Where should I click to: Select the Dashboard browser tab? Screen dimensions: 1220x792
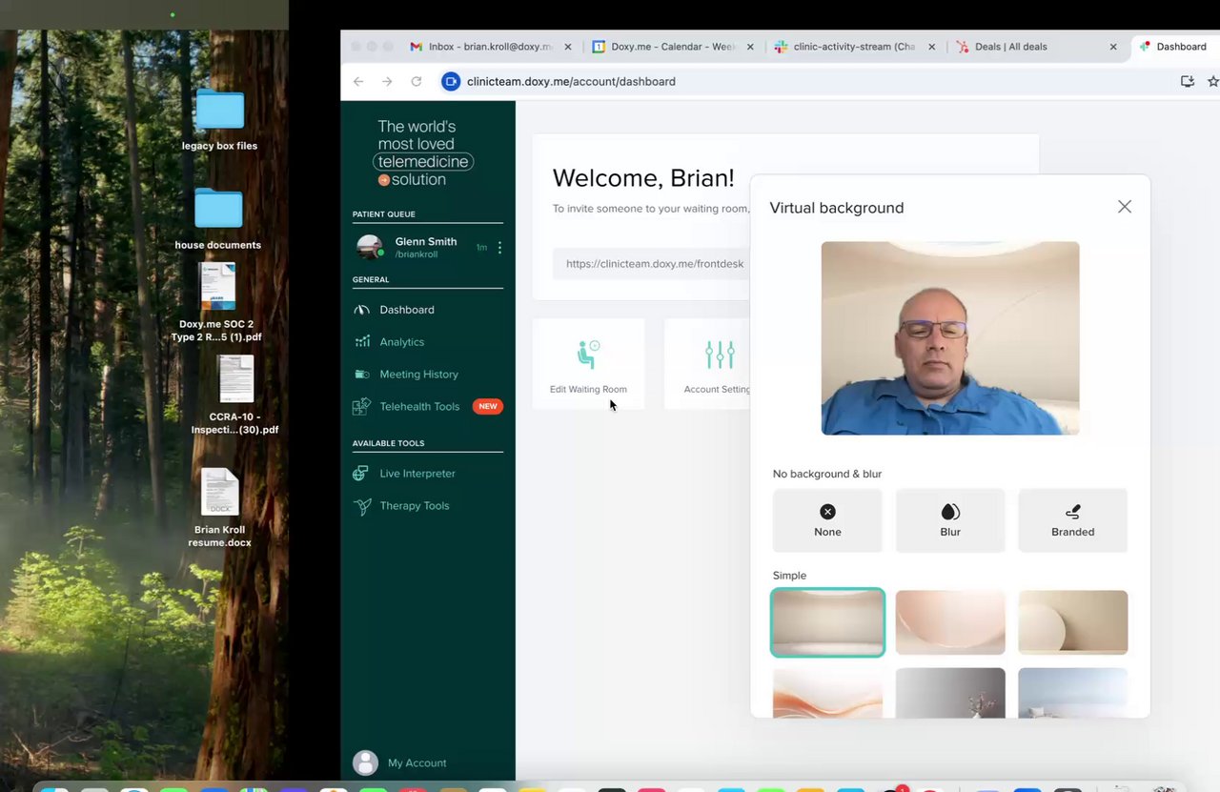click(x=1174, y=47)
